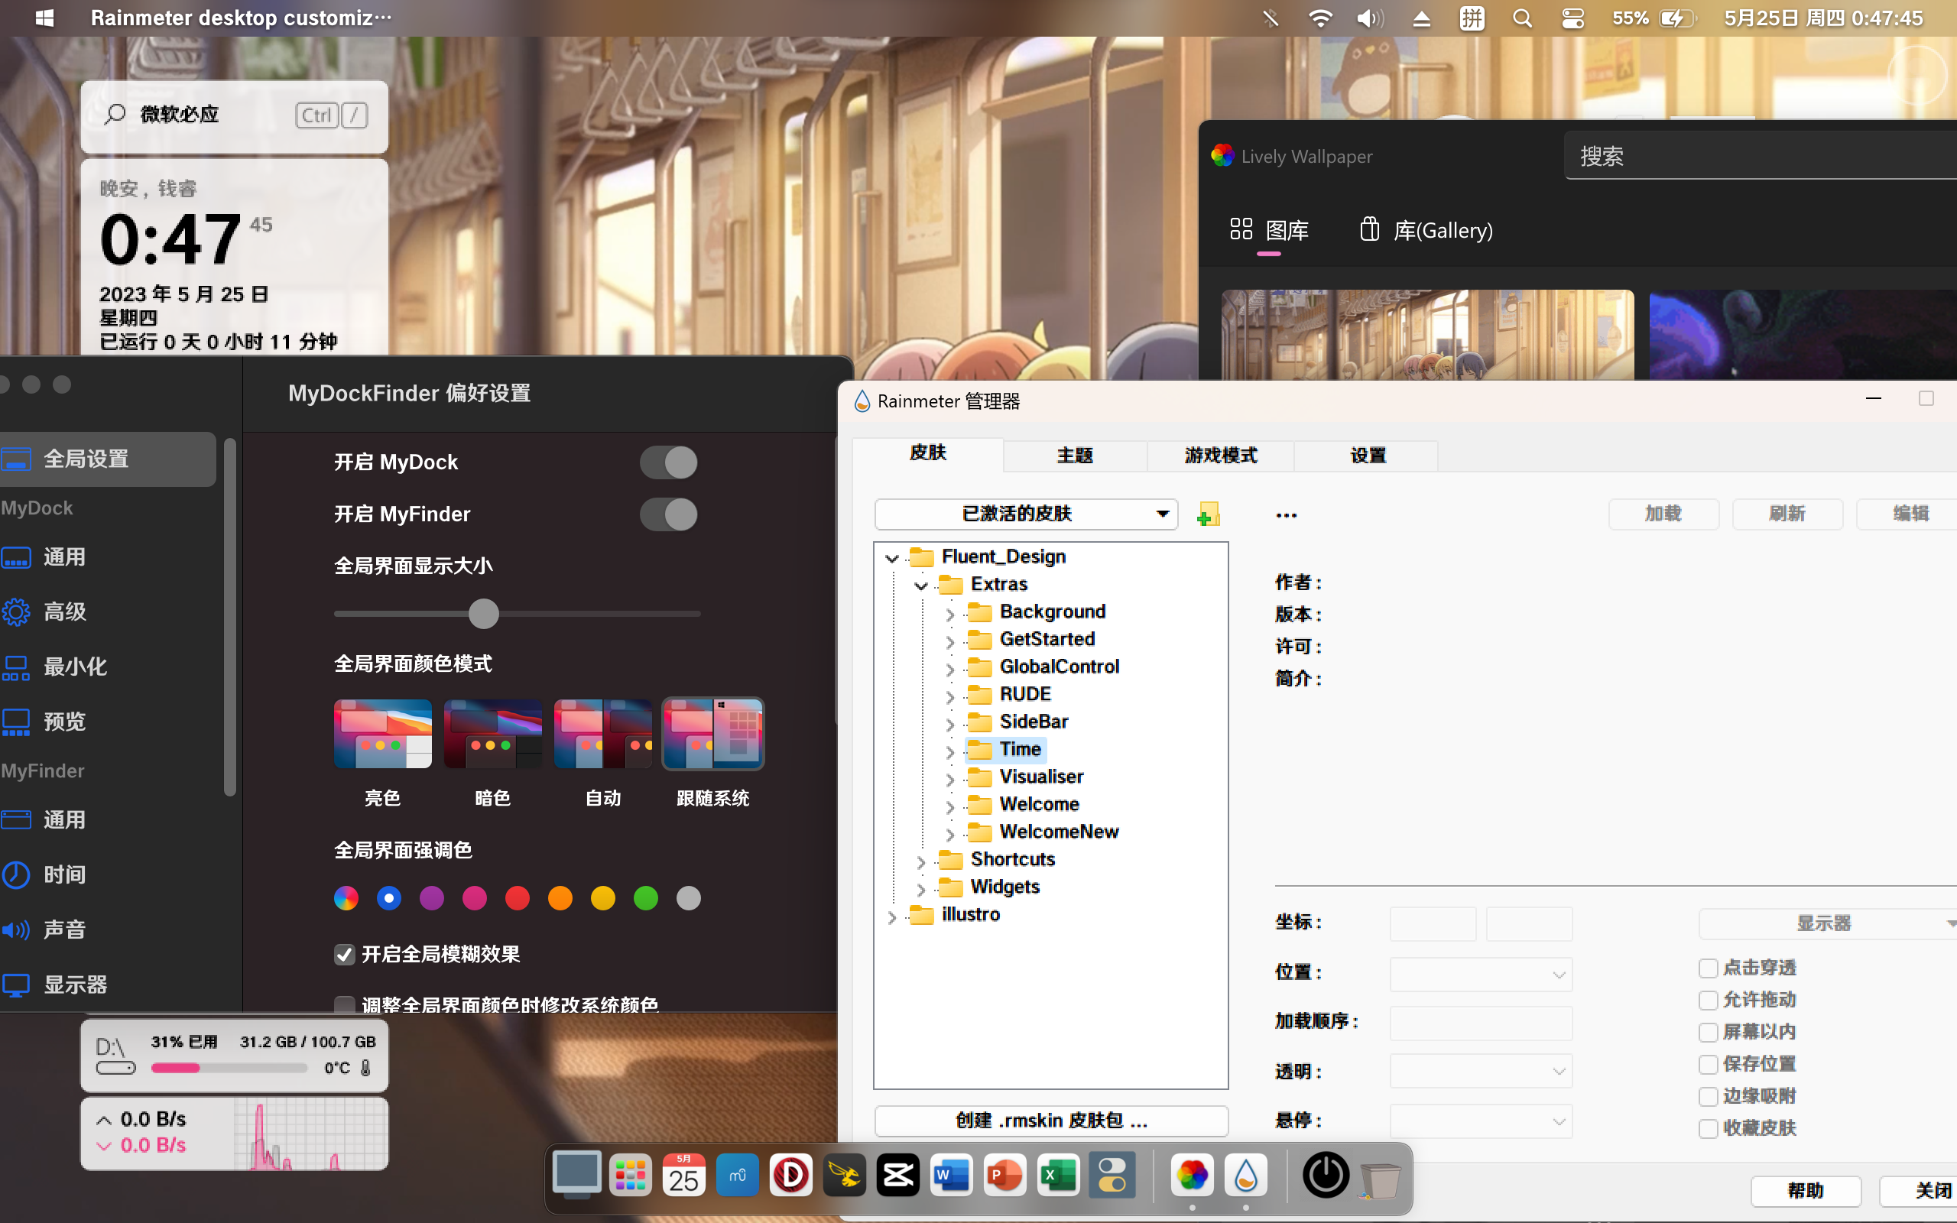The width and height of the screenshot is (1957, 1223).
Task: Click the volume icon in menu bar
Action: 1370,18
